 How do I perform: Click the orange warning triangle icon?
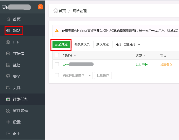[57, 31]
